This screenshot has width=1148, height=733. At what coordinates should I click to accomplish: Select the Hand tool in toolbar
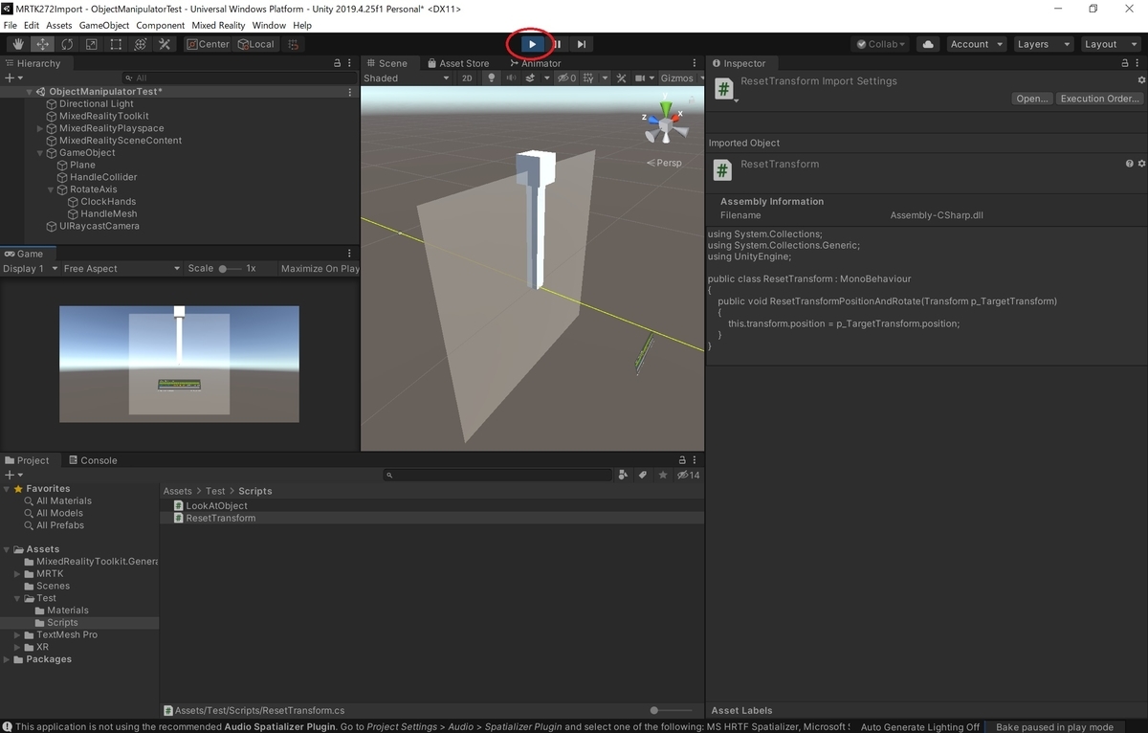point(17,44)
